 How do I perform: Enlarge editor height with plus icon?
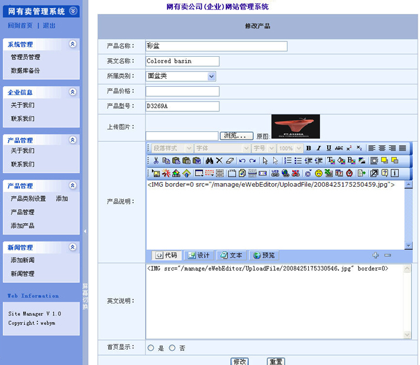pyautogui.click(x=376, y=255)
